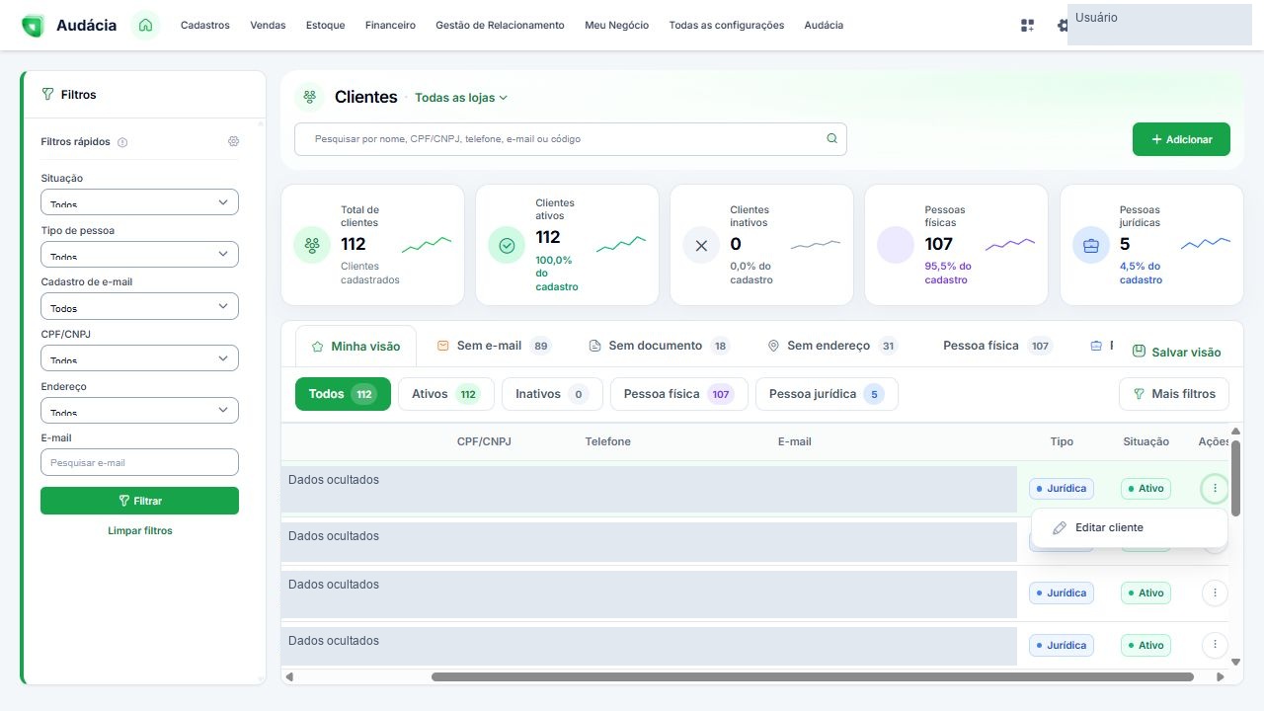Click the Limpar filtros link

(140, 531)
